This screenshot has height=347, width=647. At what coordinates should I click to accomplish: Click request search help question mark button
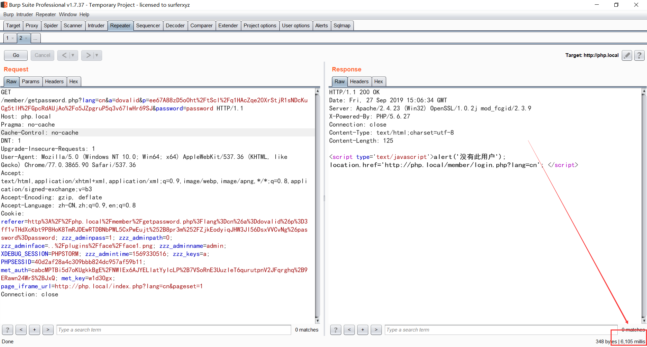[x=7, y=330]
